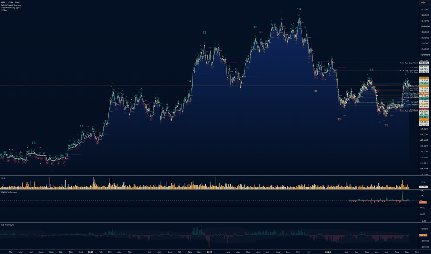Click the 200 Weekly line label

pos(413,105)
